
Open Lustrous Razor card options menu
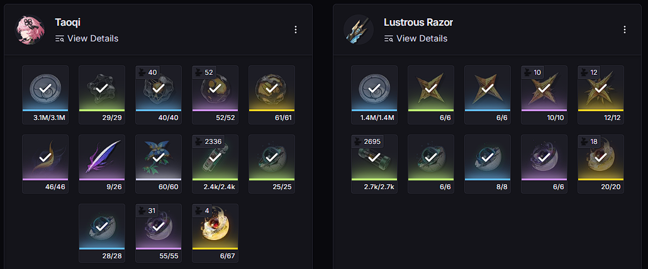click(625, 30)
